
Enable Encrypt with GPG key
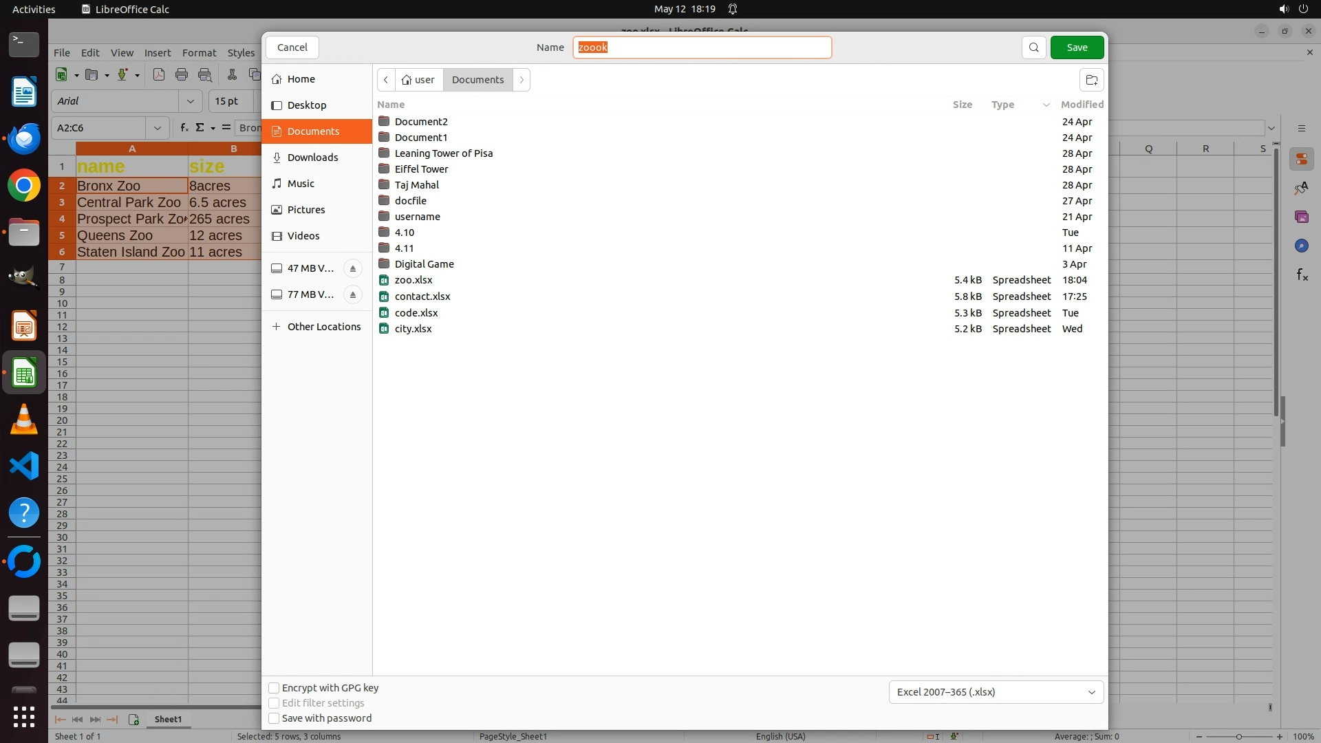[274, 688]
